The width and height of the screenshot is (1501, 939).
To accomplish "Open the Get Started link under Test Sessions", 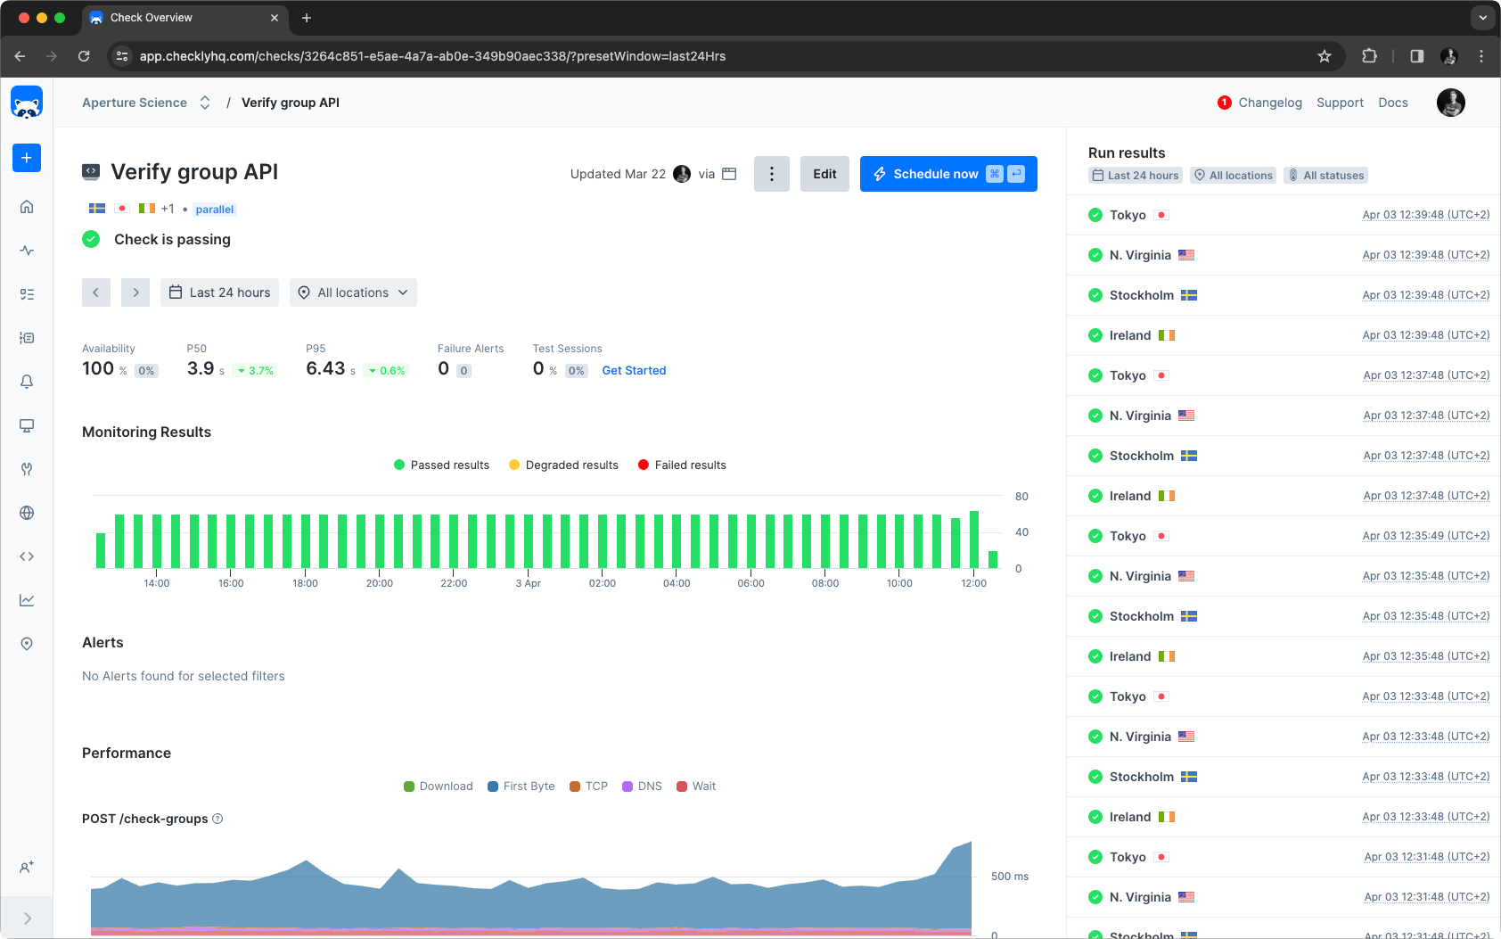I will pos(634,370).
